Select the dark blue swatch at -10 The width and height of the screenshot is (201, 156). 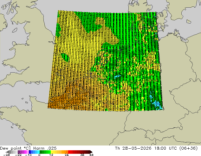click(x=30, y=152)
